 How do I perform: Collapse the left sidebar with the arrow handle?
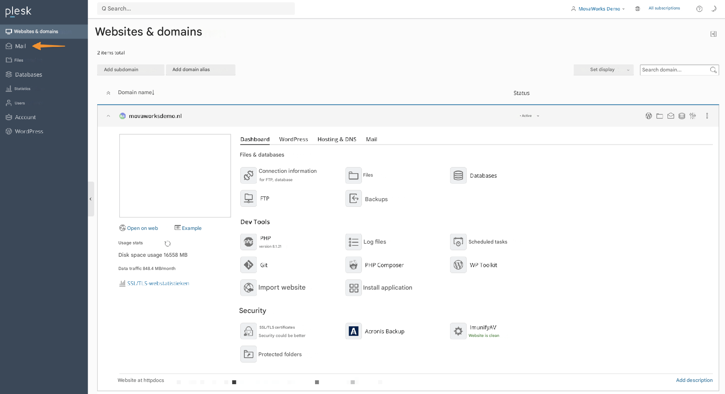point(91,199)
